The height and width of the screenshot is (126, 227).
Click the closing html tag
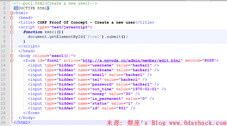pos(22,123)
